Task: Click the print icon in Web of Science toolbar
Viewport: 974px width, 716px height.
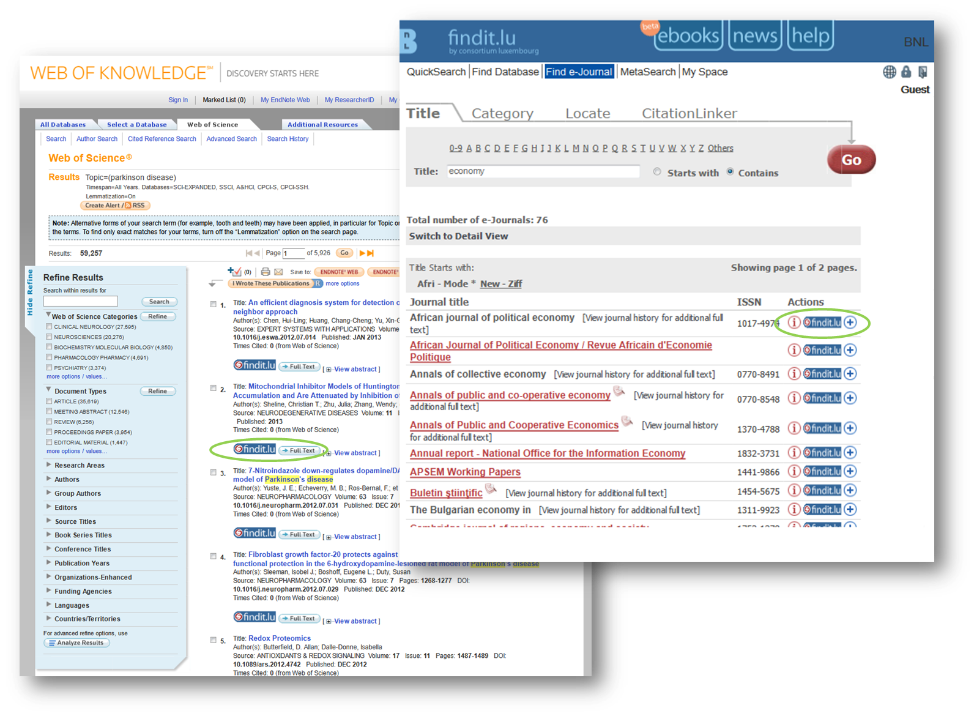Action: point(266,272)
